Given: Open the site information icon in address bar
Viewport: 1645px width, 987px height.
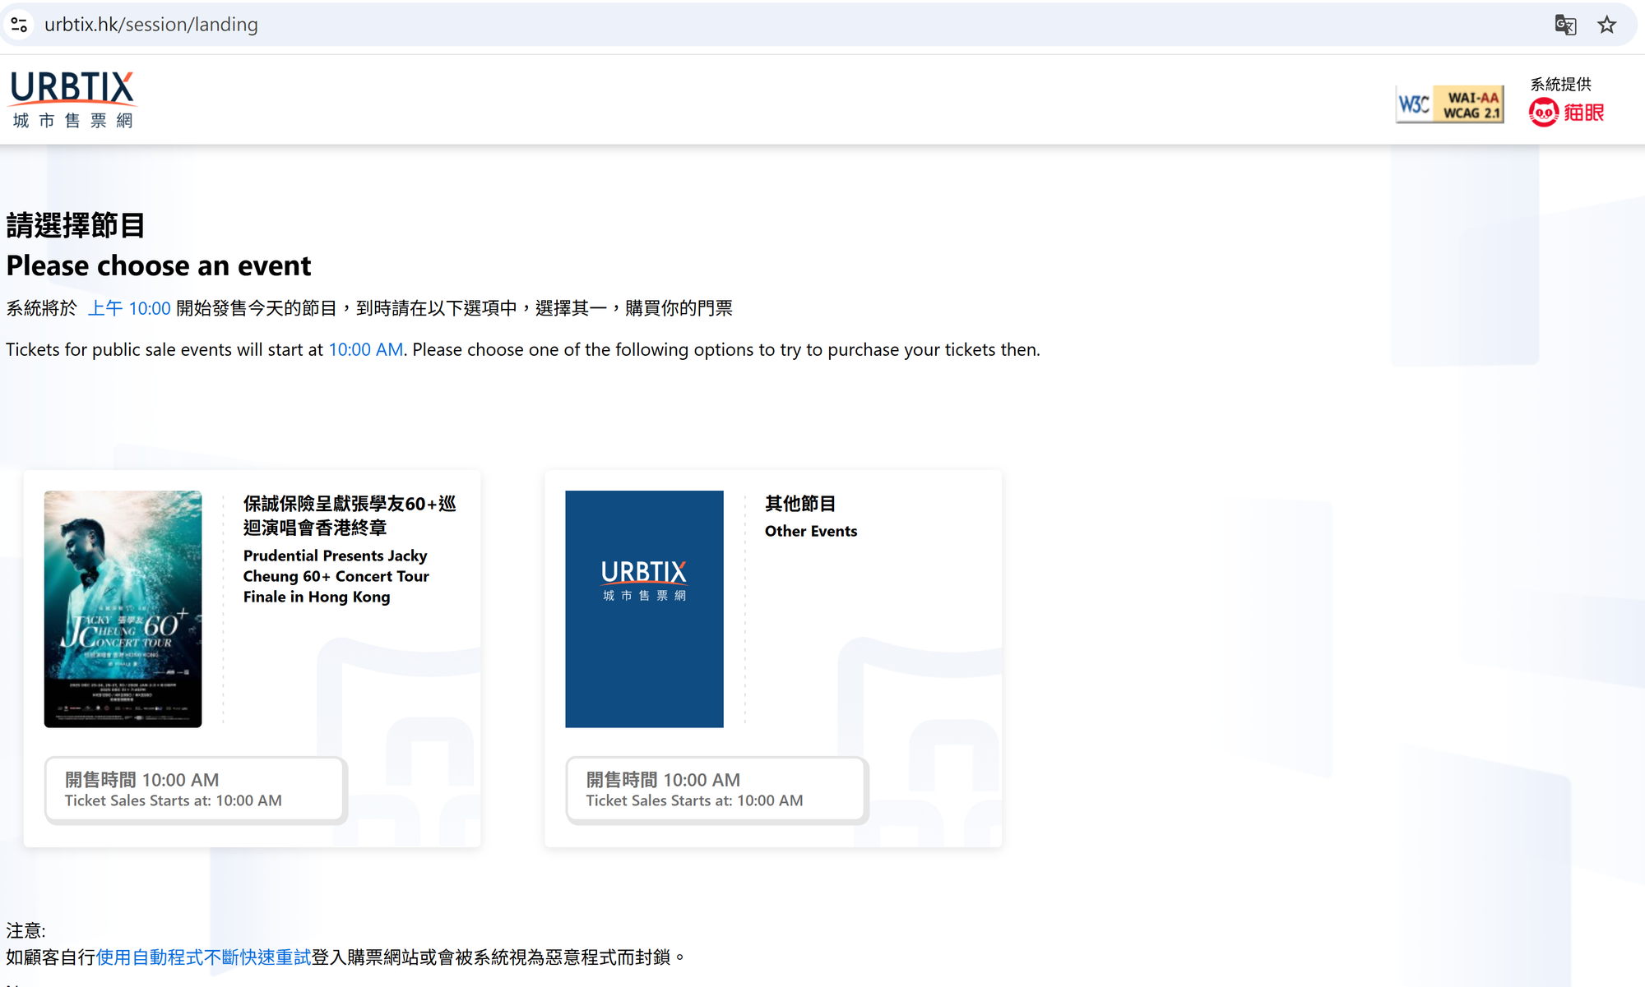Looking at the screenshot, I should (x=20, y=25).
